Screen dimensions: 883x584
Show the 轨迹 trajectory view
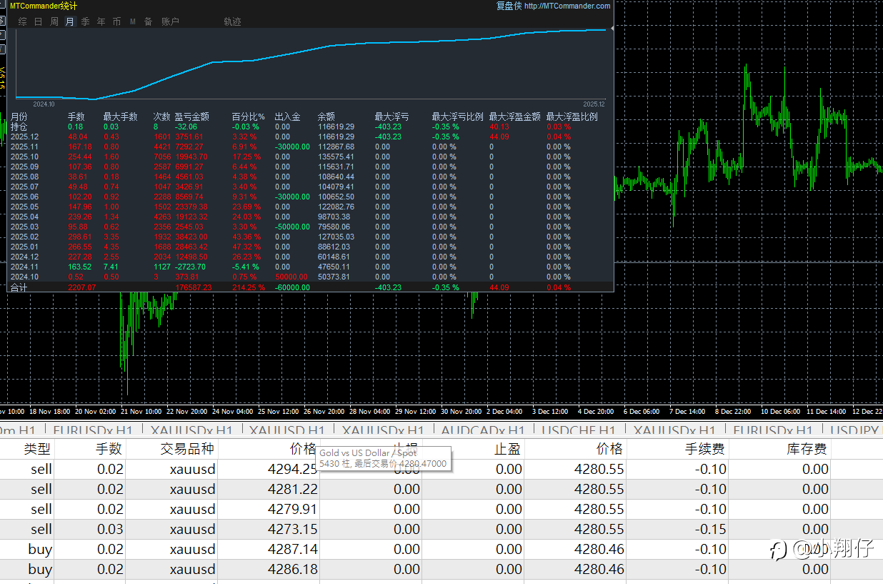[x=232, y=21]
